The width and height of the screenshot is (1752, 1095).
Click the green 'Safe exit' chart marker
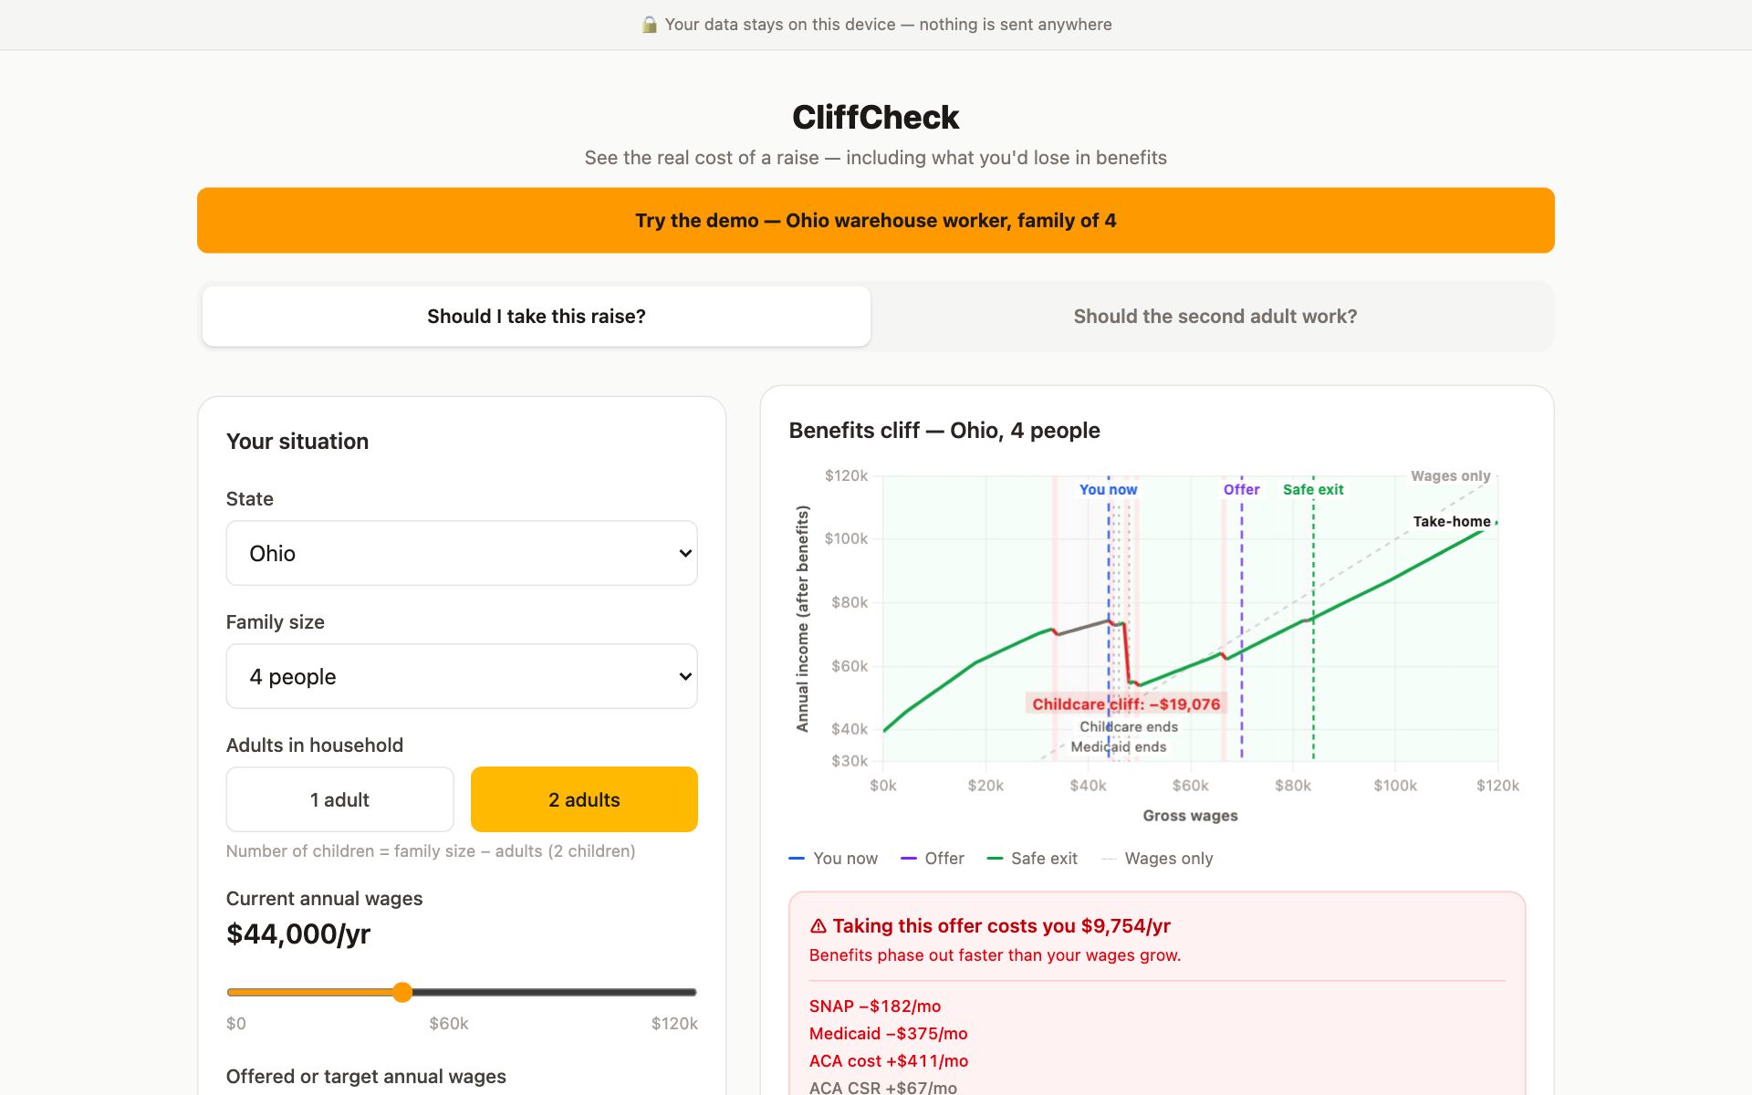(1313, 489)
